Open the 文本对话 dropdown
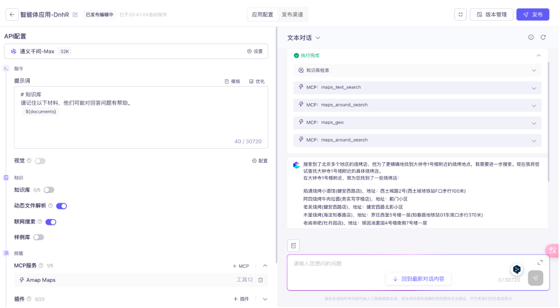Viewport: 560px width, 308px height. [x=304, y=38]
